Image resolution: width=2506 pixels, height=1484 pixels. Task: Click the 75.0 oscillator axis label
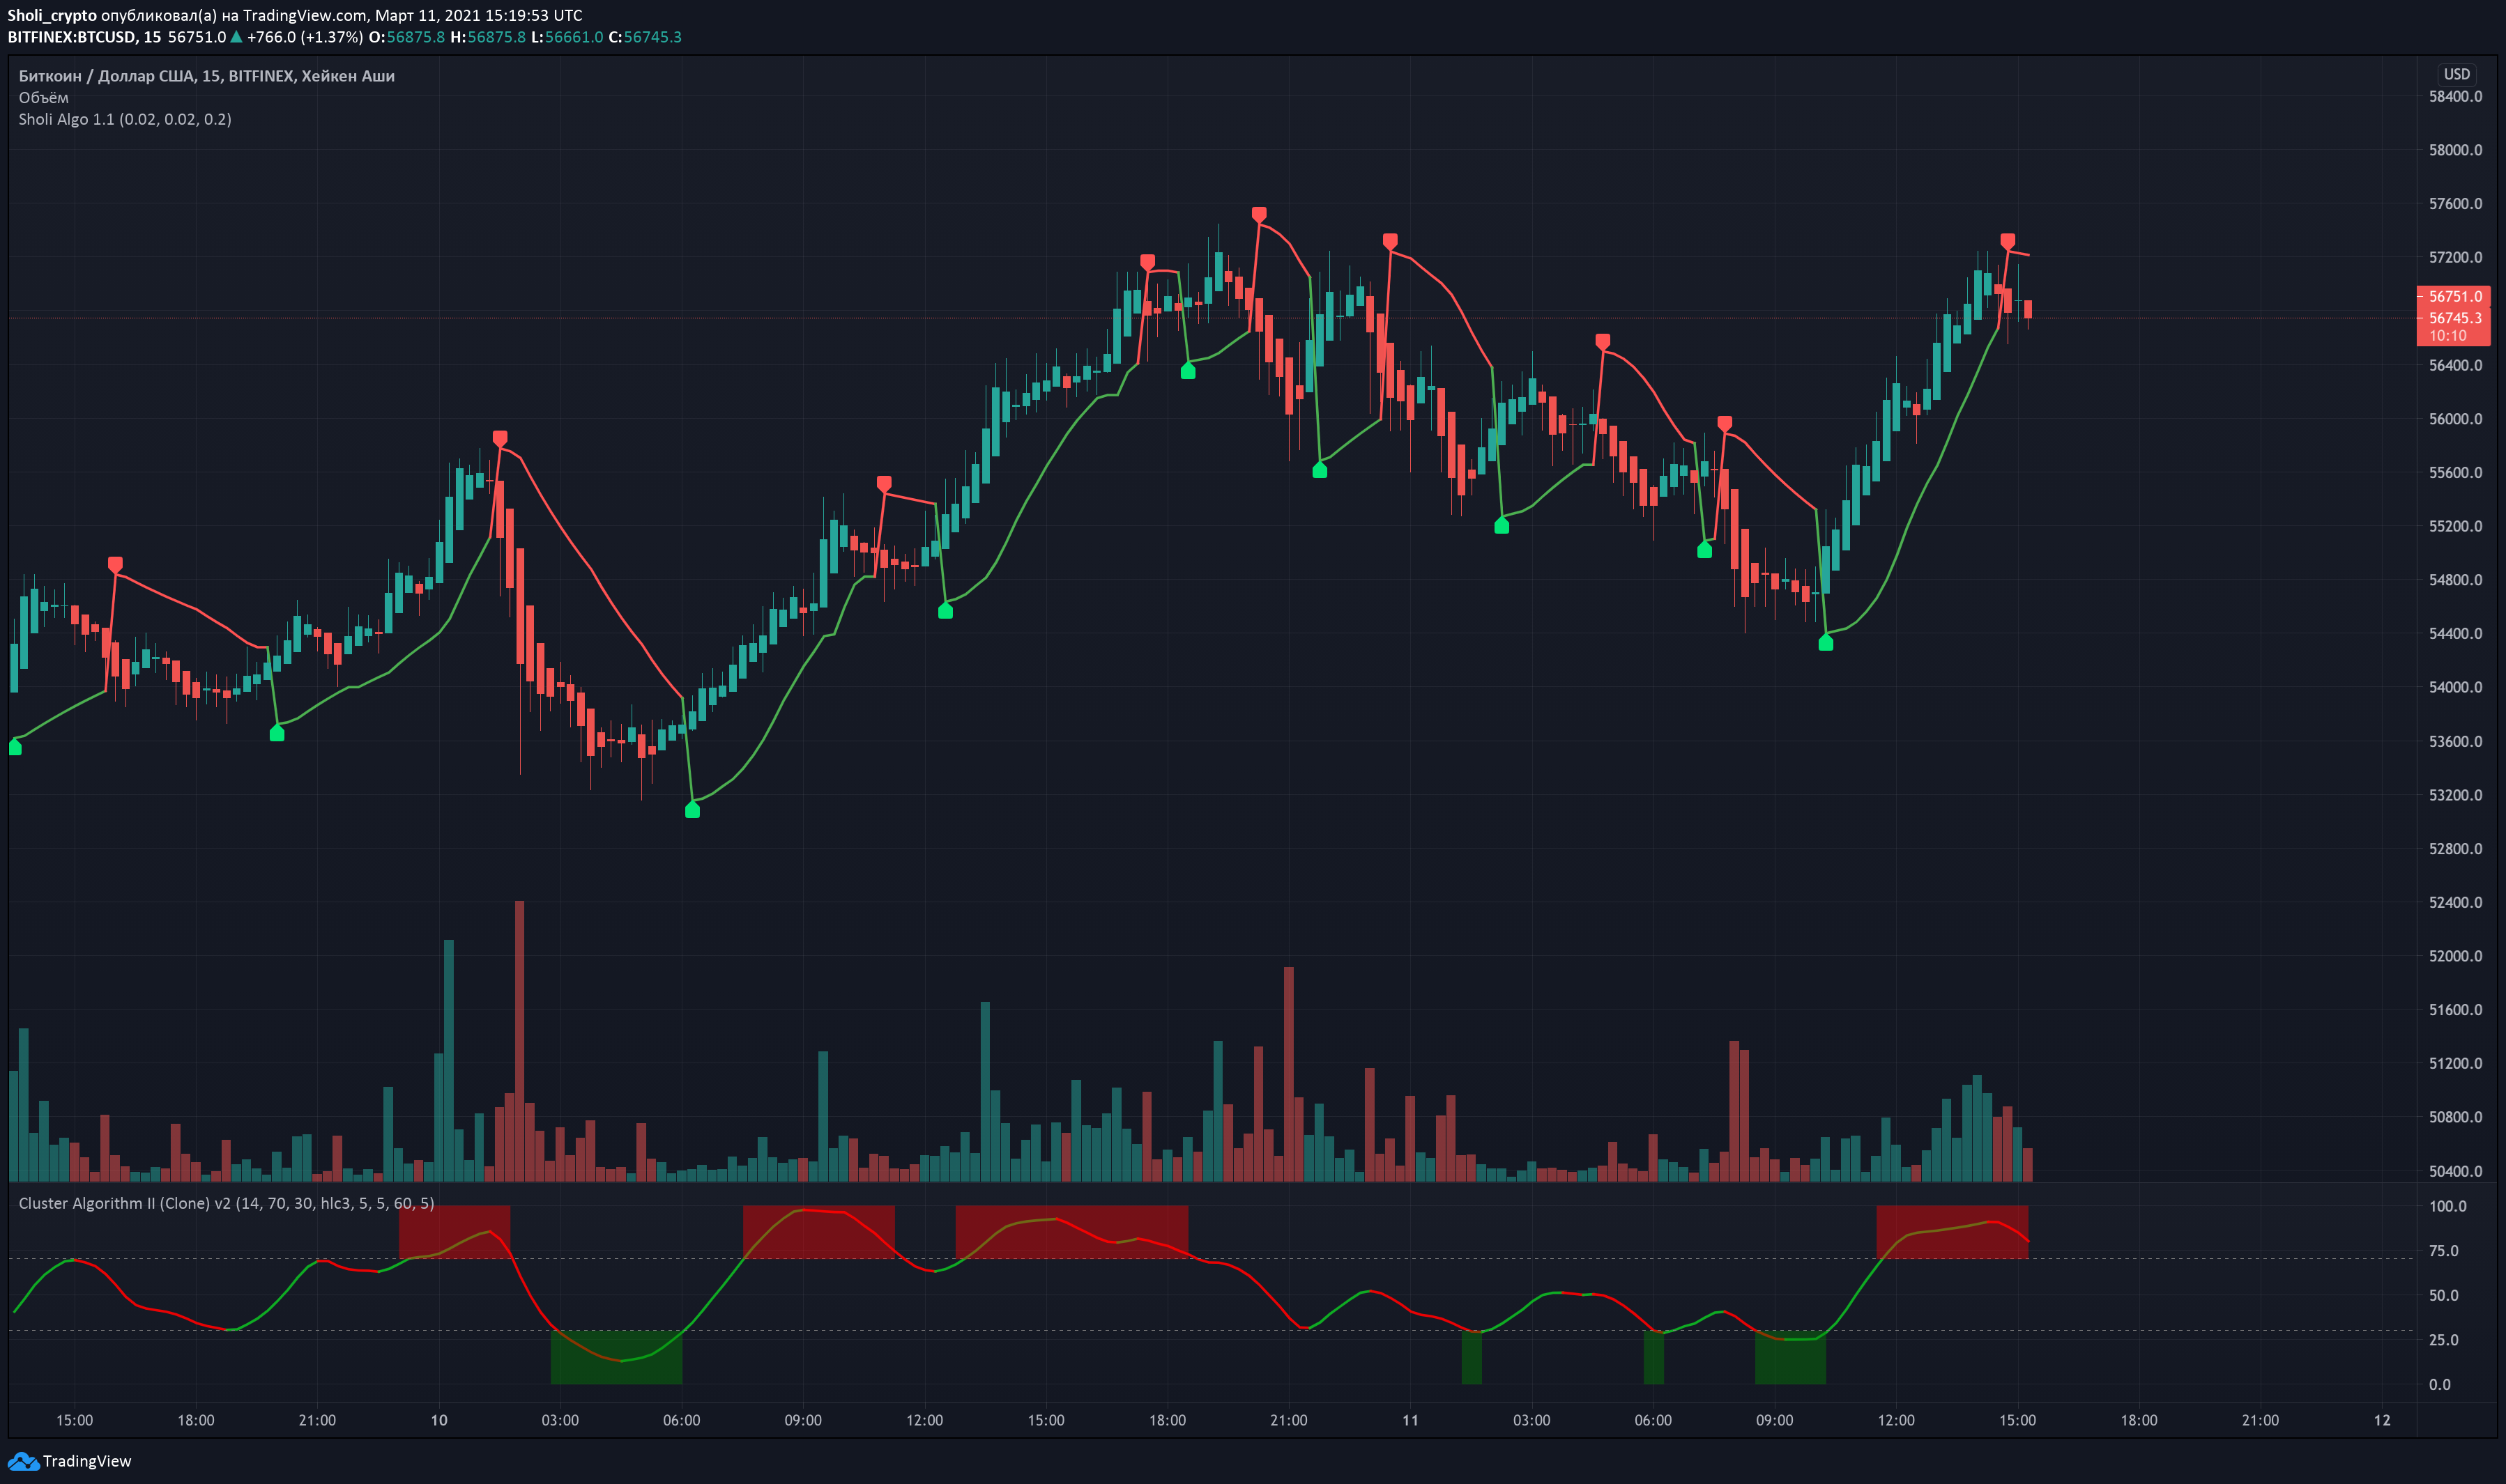[2443, 1251]
